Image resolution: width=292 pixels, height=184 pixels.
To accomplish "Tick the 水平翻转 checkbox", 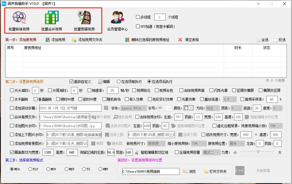I will tap(12, 99).
